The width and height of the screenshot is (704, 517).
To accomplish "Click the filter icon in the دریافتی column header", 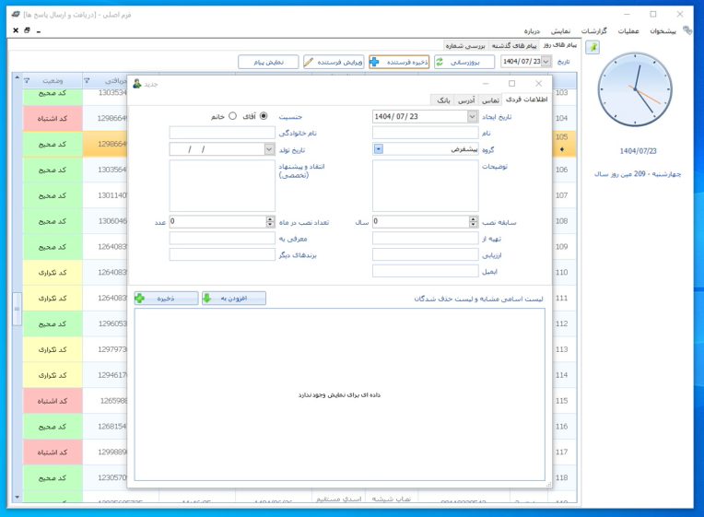I will (x=88, y=81).
